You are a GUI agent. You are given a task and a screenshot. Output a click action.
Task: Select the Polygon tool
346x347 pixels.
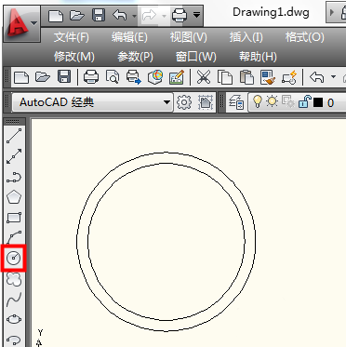(14, 197)
